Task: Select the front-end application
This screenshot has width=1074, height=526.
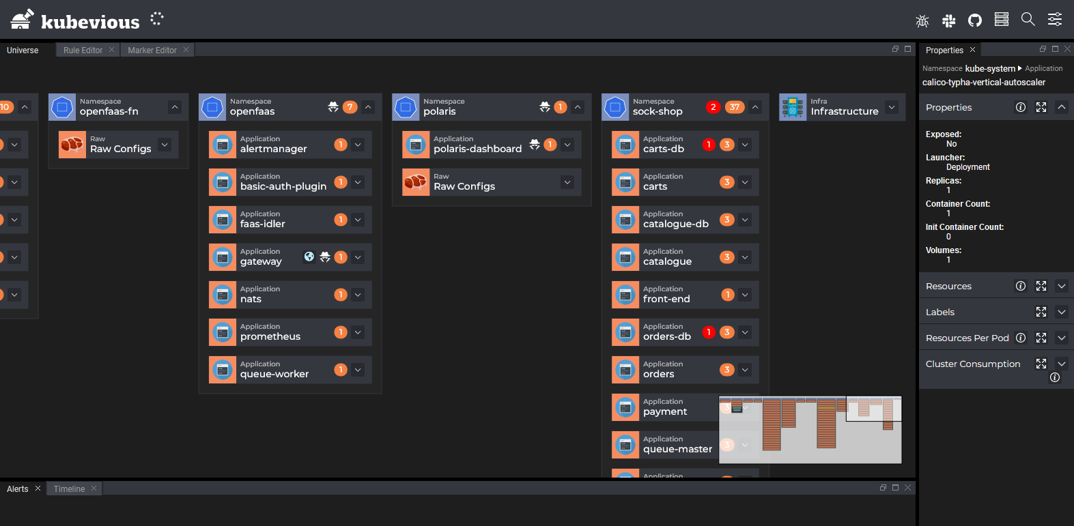Action: tap(686, 295)
